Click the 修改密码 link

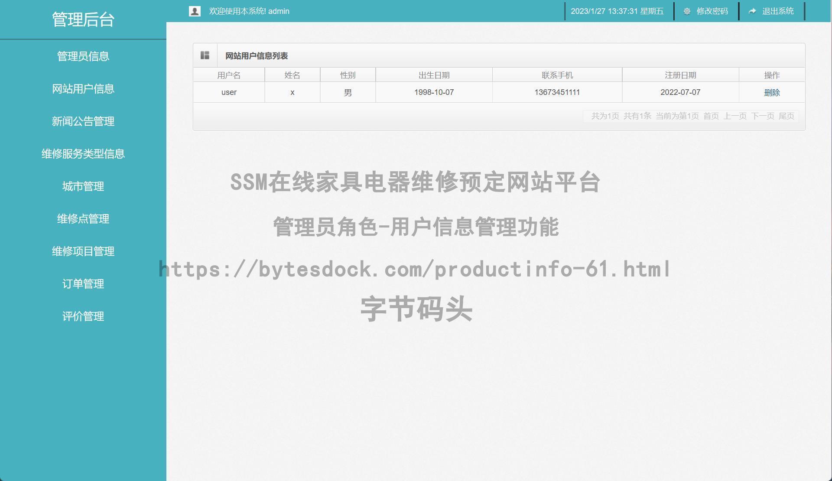[x=712, y=11]
